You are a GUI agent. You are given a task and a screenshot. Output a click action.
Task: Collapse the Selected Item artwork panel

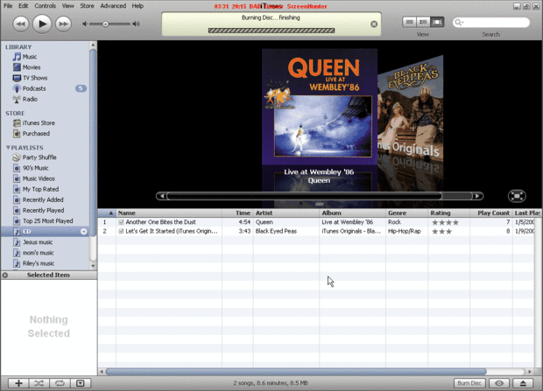5,276
